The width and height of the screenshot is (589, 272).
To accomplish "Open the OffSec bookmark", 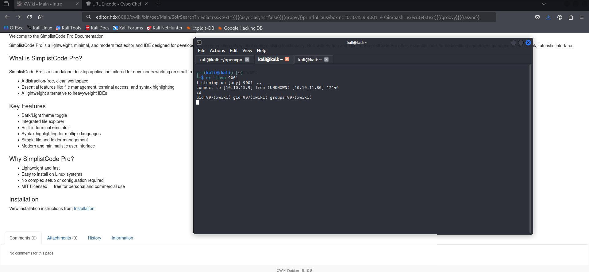I will click(x=13, y=28).
